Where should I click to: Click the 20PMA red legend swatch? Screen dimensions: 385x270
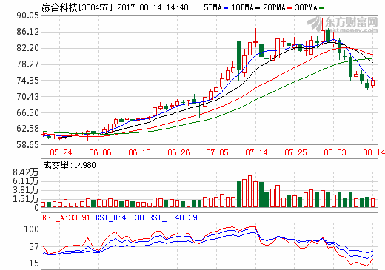tap(289, 8)
